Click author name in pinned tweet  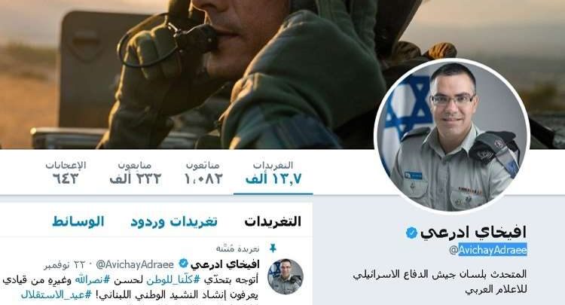(x=224, y=264)
